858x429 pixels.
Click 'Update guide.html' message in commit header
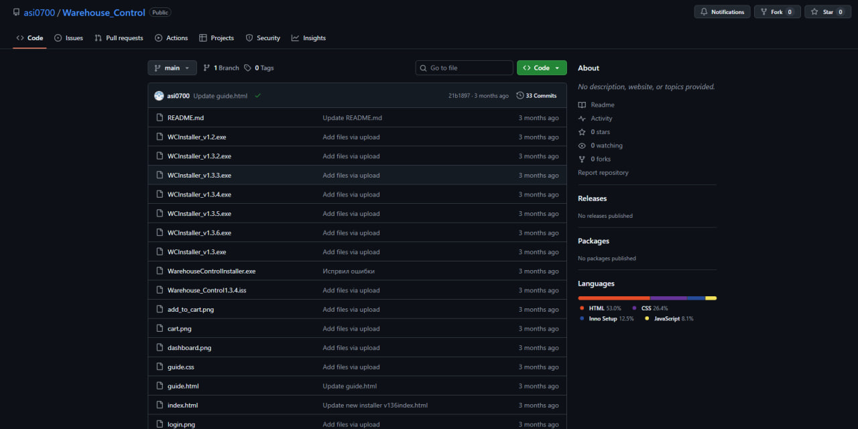(220, 96)
